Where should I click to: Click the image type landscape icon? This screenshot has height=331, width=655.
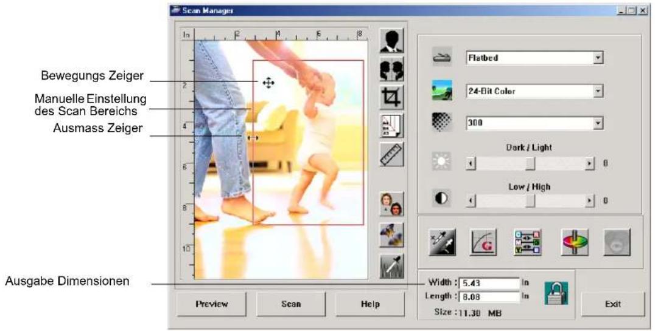click(442, 90)
